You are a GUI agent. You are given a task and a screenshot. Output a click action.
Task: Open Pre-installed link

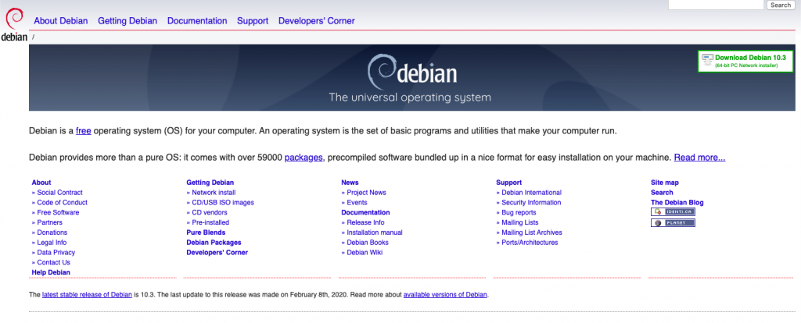click(210, 222)
